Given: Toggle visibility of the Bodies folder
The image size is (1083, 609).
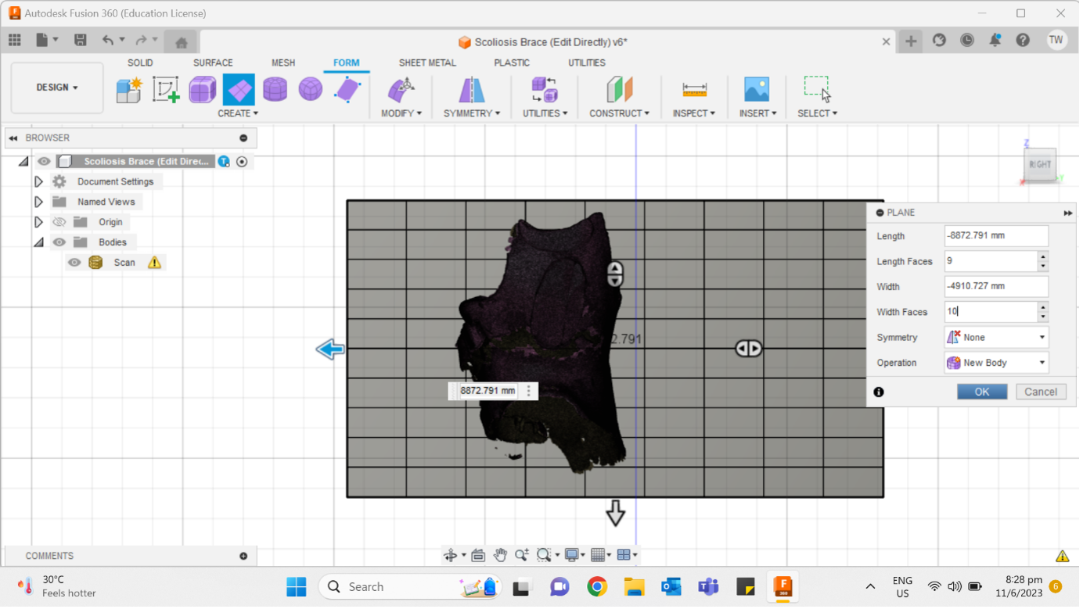Looking at the screenshot, I should (59, 243).
